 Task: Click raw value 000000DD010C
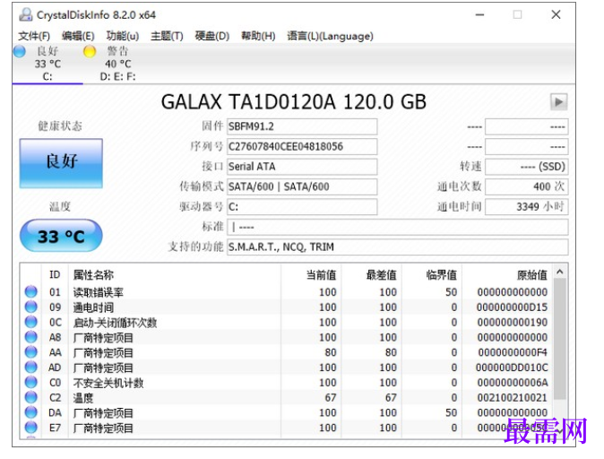[512, 368]
